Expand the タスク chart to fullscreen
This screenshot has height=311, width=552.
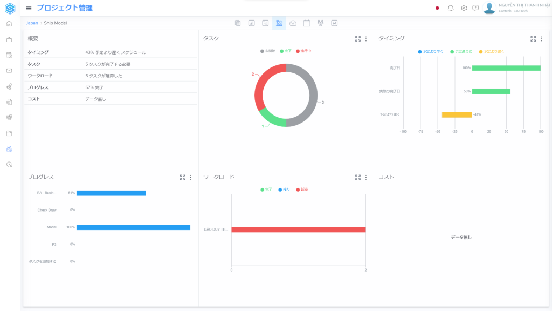pyautogui.click(x=358, y=39)
